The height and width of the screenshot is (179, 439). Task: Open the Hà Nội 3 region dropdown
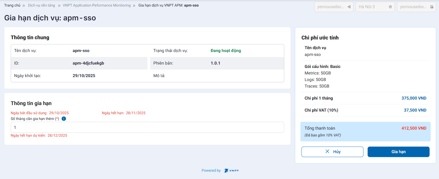click(371, 7)
